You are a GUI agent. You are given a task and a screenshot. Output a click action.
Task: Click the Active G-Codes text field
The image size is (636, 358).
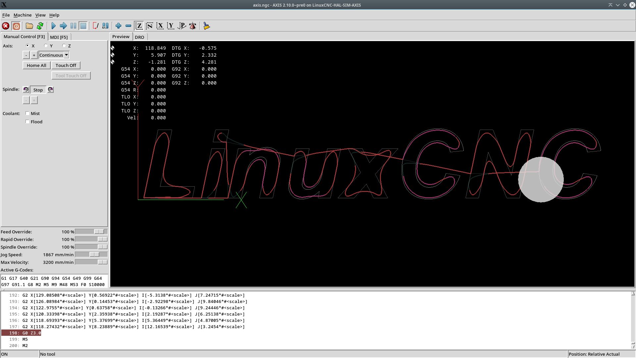[54, 281]
